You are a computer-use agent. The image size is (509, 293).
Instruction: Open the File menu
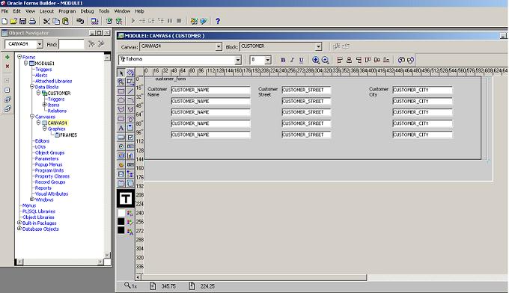click(5, 11)
